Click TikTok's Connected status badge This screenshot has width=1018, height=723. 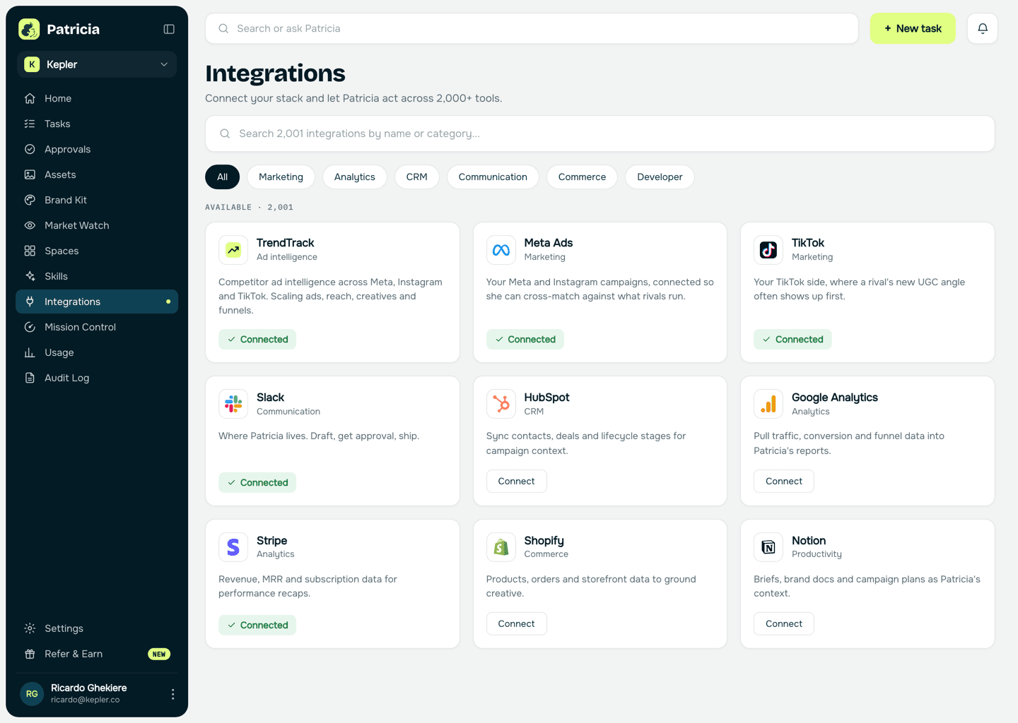[x=792, y=340]
